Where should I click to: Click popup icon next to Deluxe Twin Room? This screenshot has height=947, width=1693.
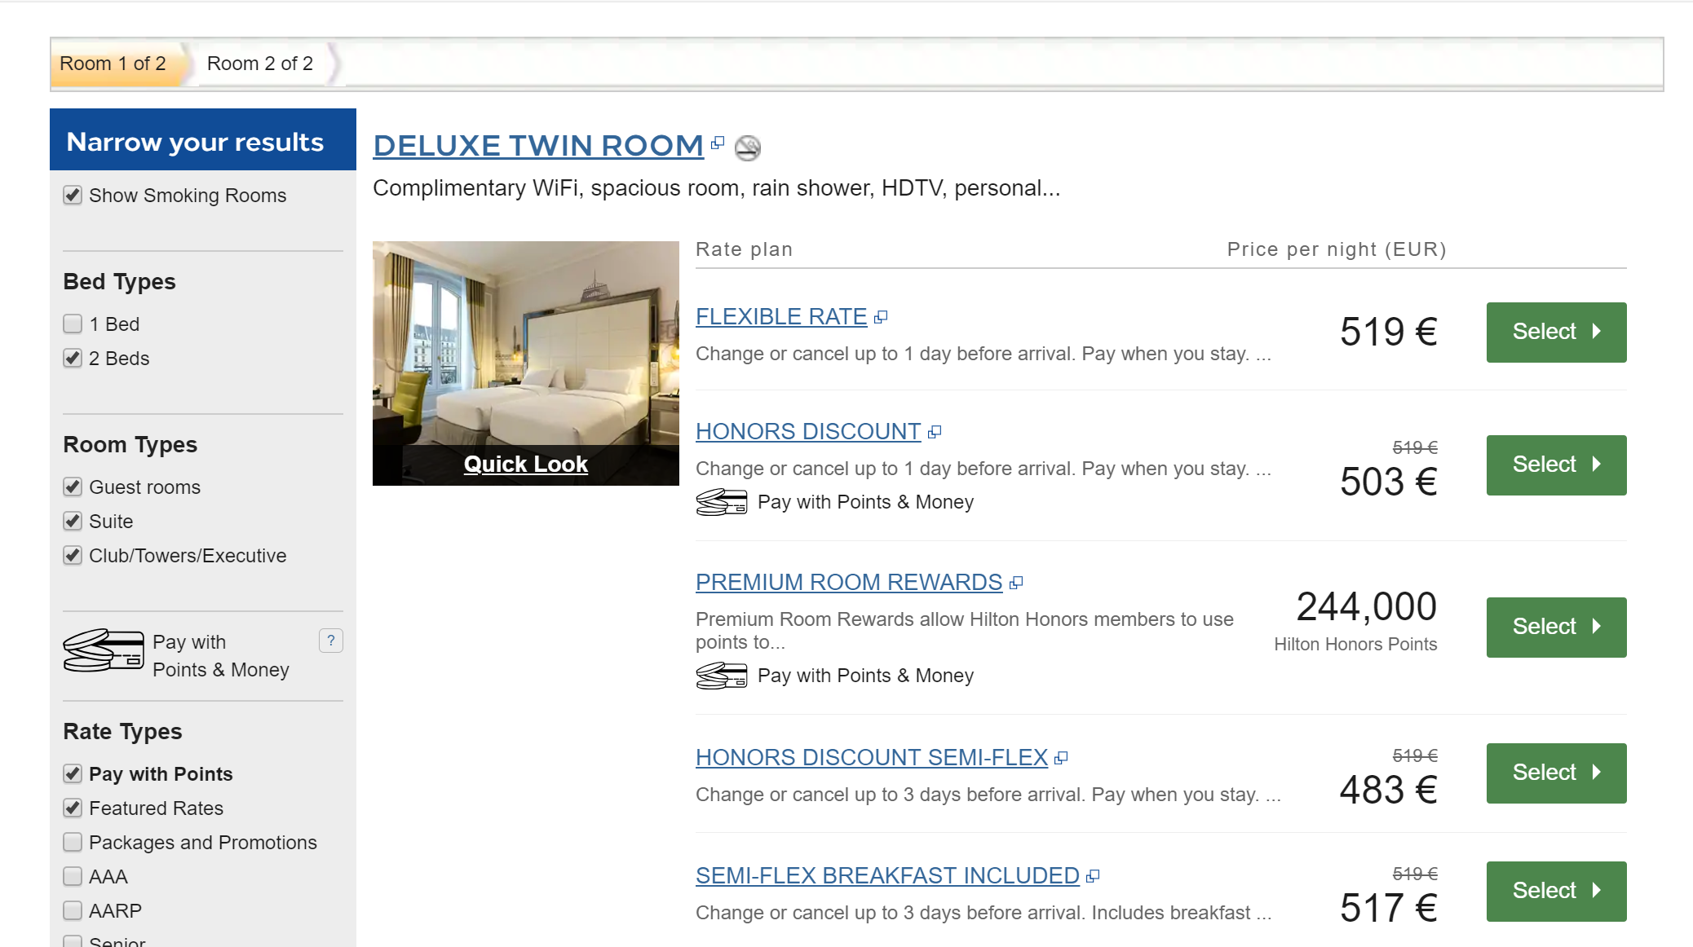718,143
